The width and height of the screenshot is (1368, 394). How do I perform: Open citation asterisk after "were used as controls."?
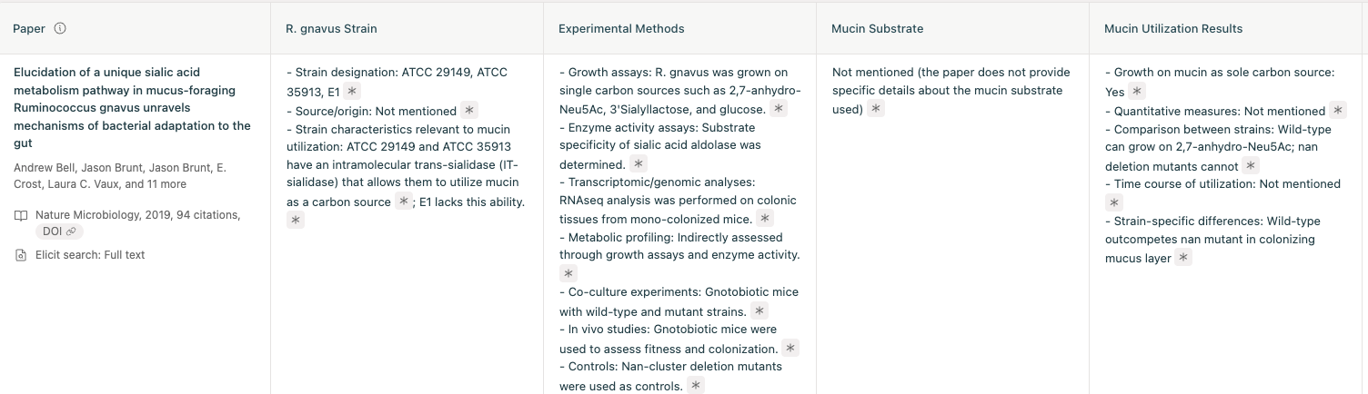pyautogui.click(x=696, y=386)
